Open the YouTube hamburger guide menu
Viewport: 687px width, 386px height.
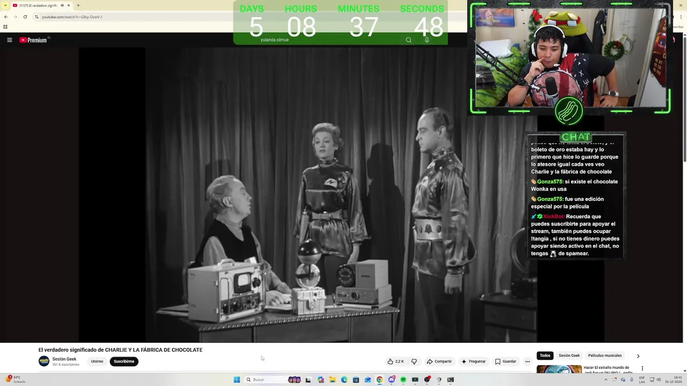pyautogui.click(x=9, y=40)
